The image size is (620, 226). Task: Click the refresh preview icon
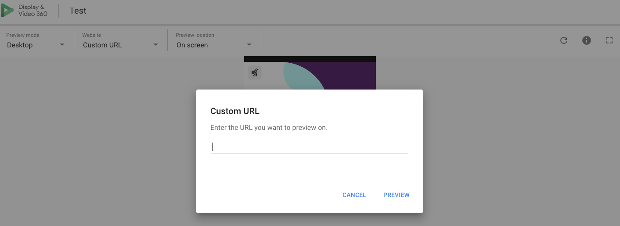[564, 40]
